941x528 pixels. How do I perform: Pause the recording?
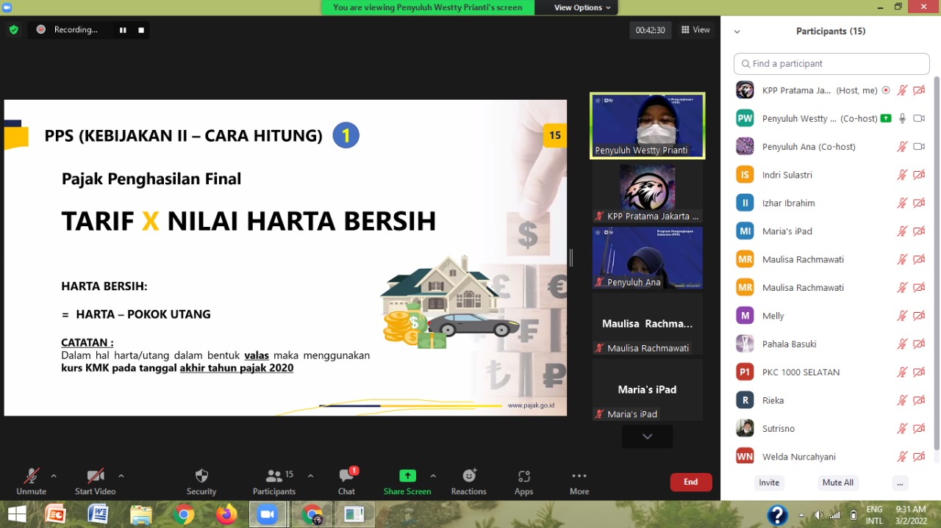pos(123,30)
